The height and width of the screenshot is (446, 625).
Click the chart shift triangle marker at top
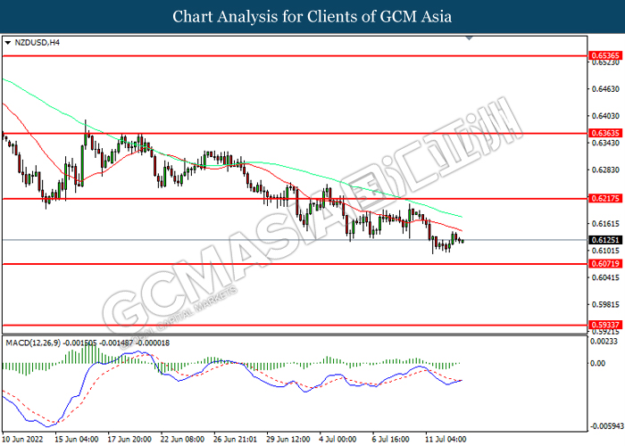click(469, 38)
